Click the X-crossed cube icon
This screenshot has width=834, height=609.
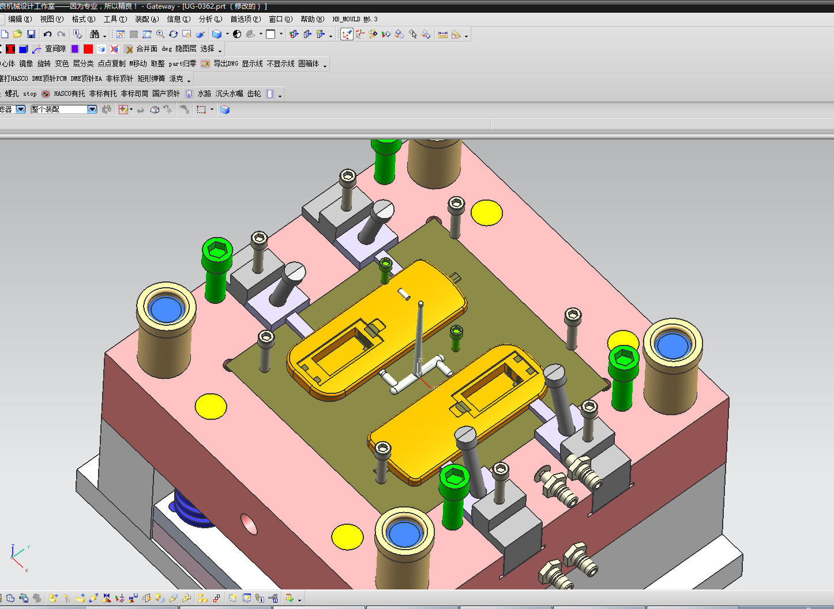pos(114,49)
